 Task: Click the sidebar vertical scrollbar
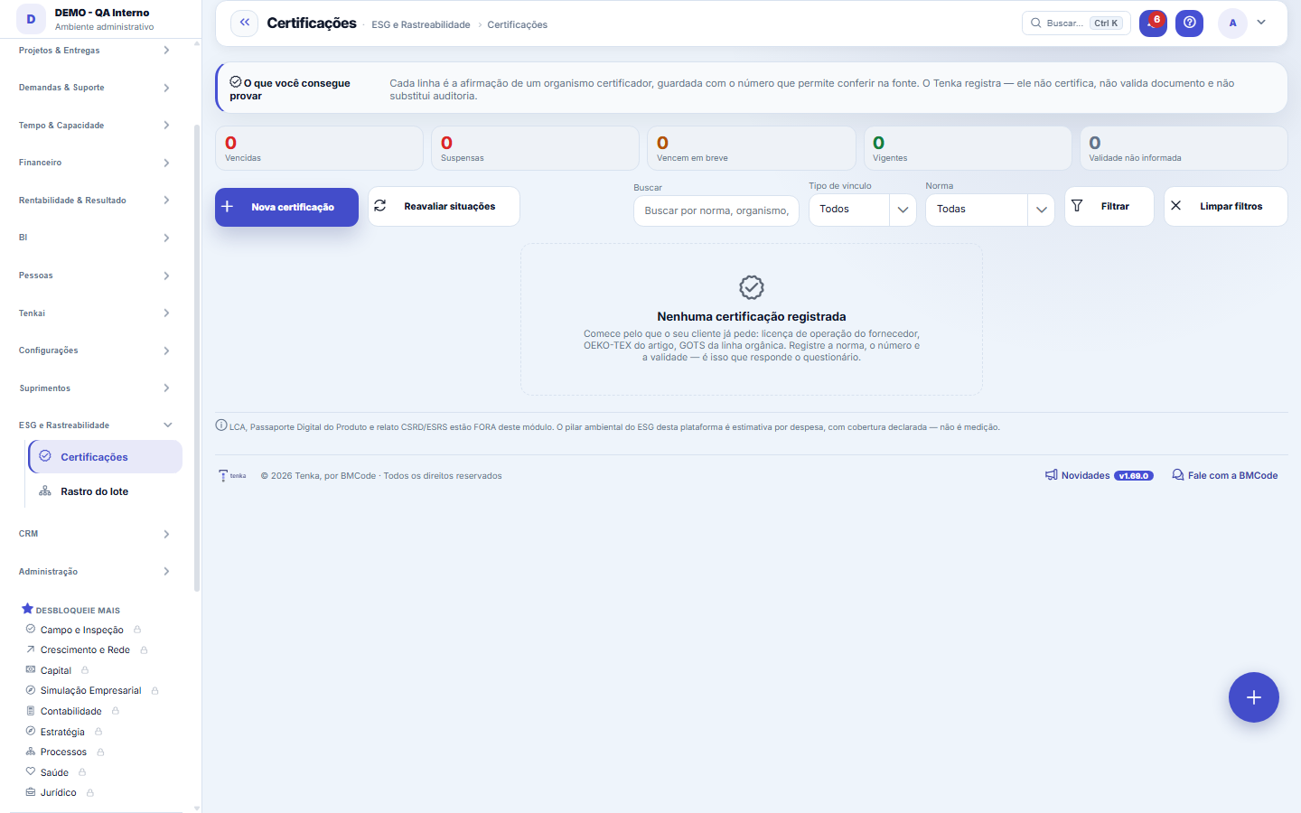(197, 358)
